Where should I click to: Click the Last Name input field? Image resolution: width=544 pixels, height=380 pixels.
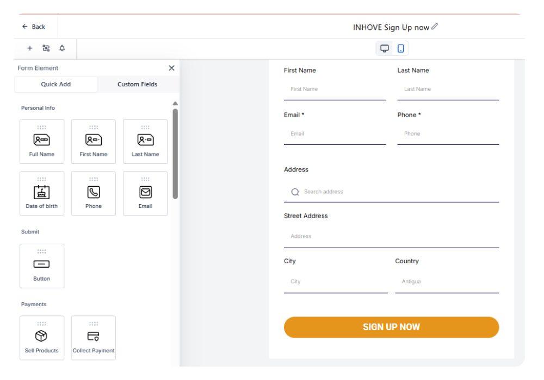[x=448, y=89]
